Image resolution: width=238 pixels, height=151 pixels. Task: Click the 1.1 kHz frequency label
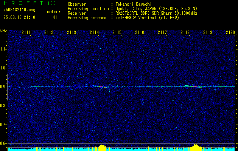tap(3, 49)
